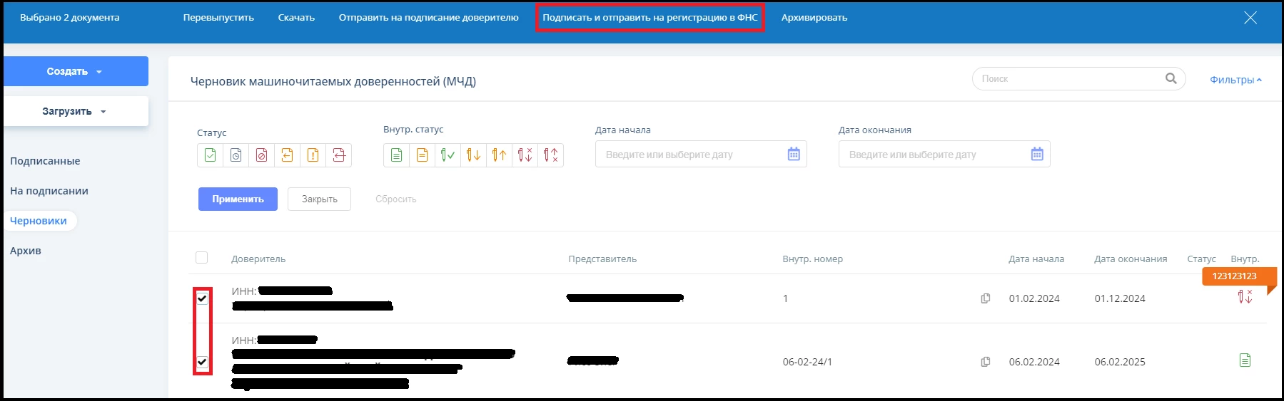Screen dimensions: 1284x401
Task: Filter by green pen checkmark internal status
Action: [x=448, y=155]
